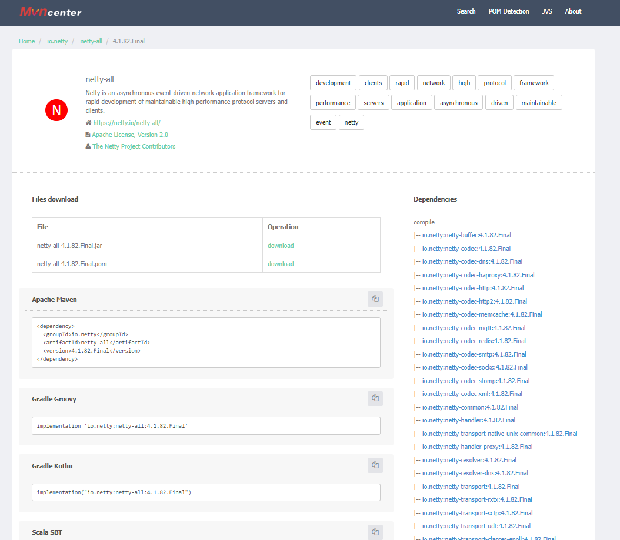Select the framework tag
This screenshot has height=540, width=620.
tap(534, 83)
